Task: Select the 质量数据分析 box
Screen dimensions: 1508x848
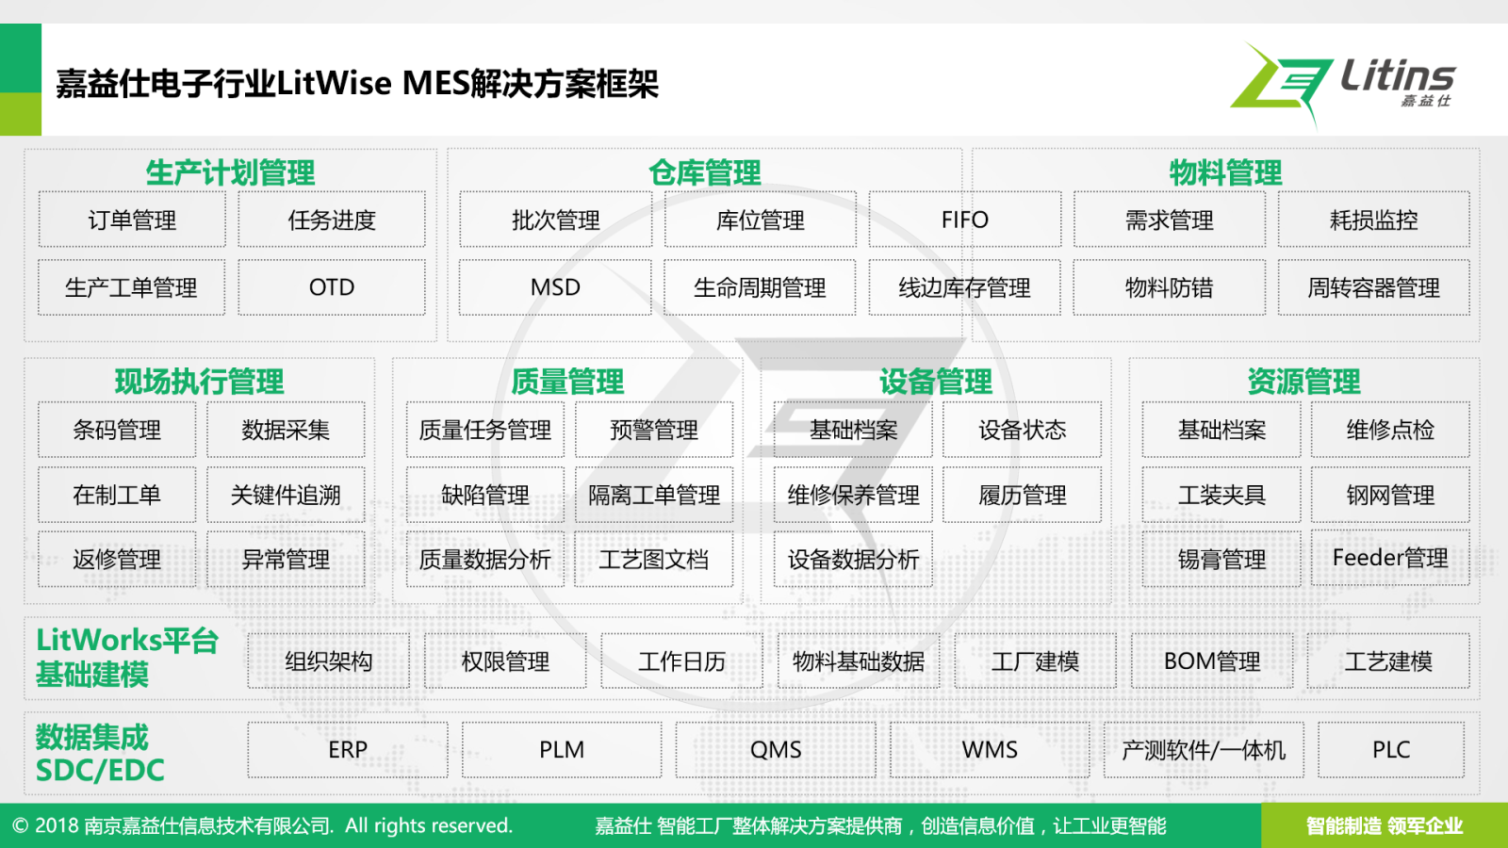Action: pyautogui.click(x=485, y=560)
